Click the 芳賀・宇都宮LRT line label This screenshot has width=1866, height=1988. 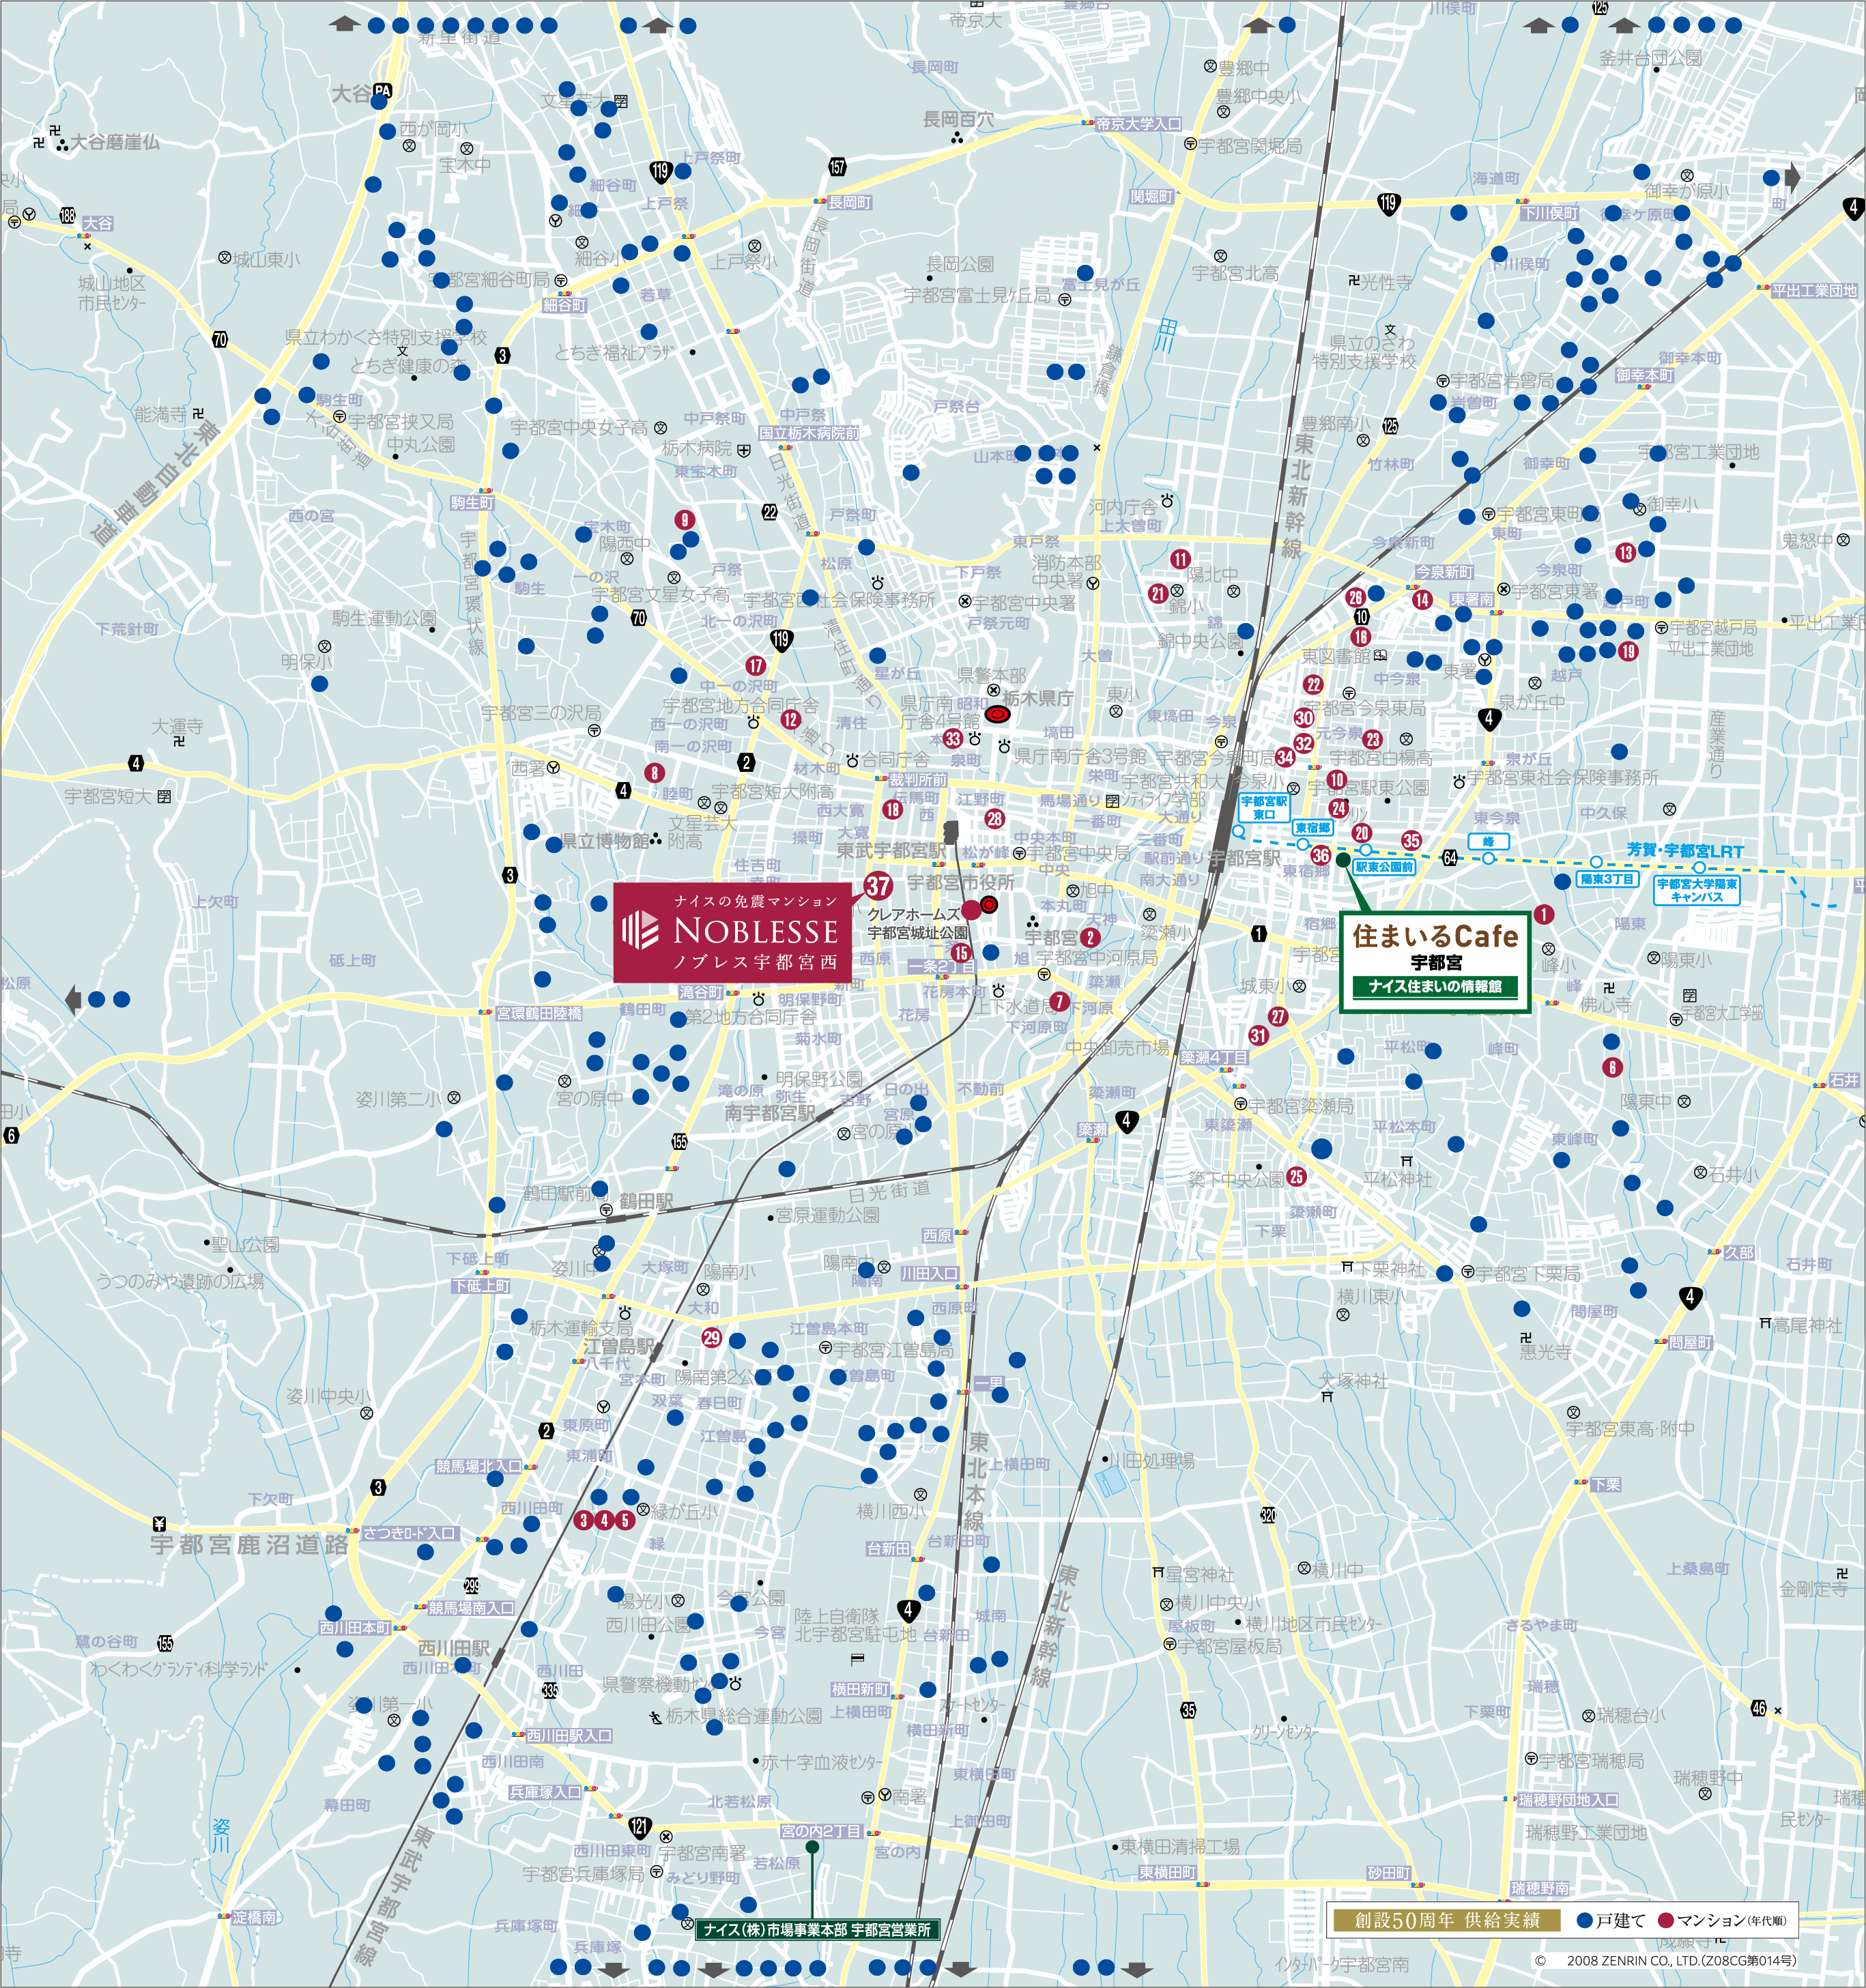tap(1685, 850)
